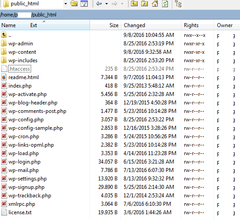Image resolution: width=240 pixels, height=220 pixels.
Task: Click the readme.html browser file icon
Action: (4, 77)
